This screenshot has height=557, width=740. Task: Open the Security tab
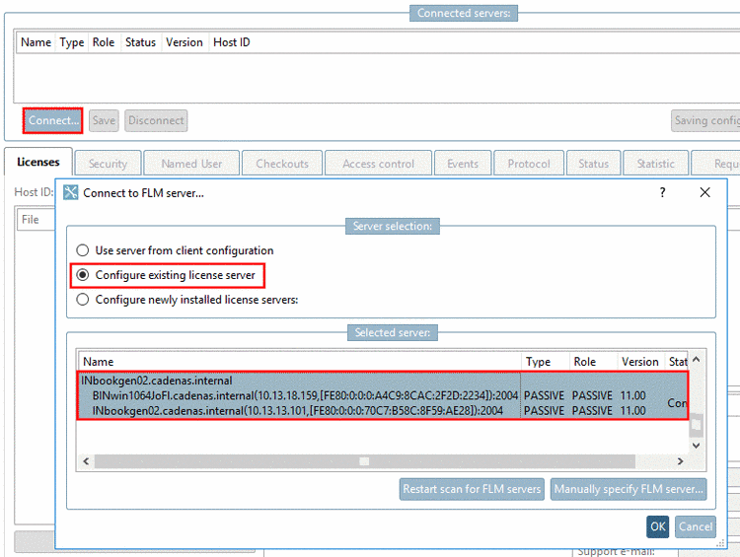pos(109,164)
